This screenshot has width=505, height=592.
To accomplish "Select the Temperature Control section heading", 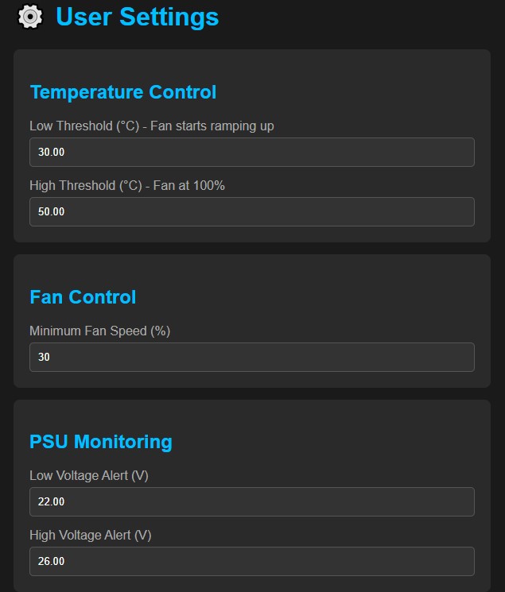I will point(122,92).
